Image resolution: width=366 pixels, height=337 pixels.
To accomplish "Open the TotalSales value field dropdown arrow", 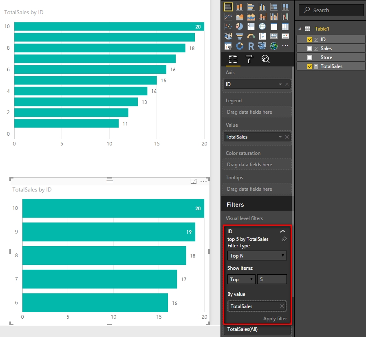I will point(280,137).
